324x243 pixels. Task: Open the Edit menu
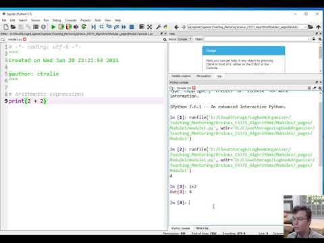click(12, 20)
